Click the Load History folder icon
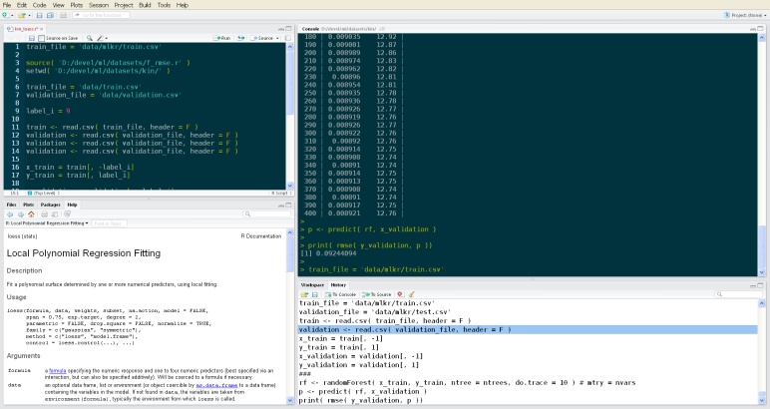 (304, 294)
